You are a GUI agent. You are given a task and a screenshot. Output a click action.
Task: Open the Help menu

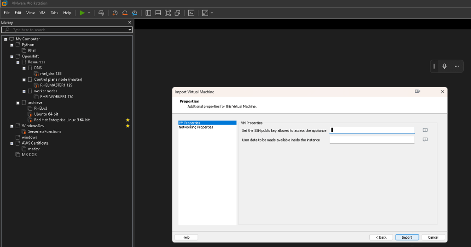click(67, 13)
